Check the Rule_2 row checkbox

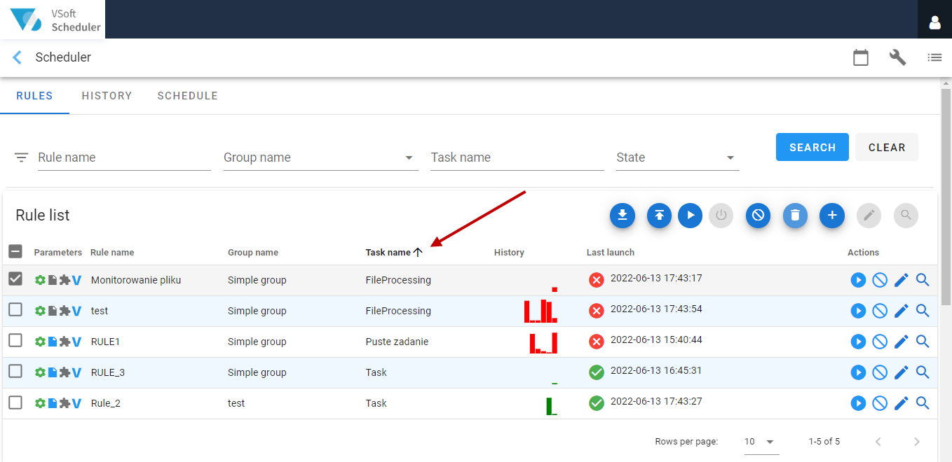tap(15, 402)
